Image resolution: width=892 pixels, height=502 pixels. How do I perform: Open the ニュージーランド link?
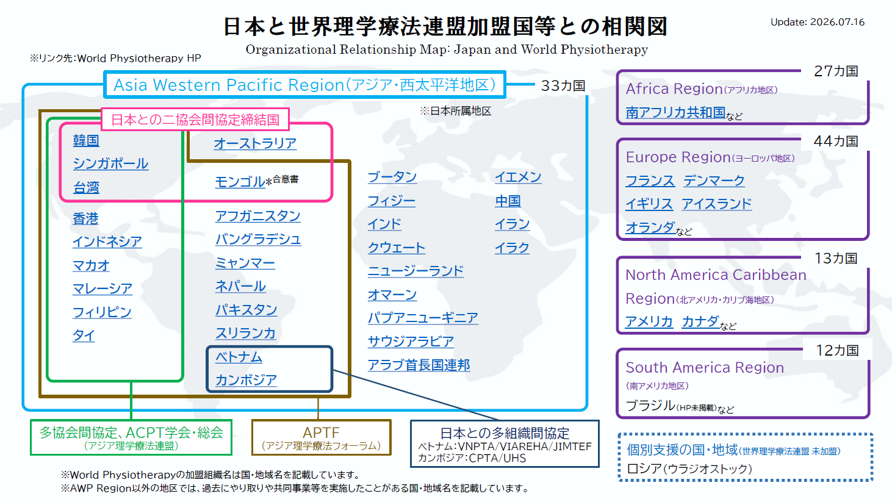415,271
